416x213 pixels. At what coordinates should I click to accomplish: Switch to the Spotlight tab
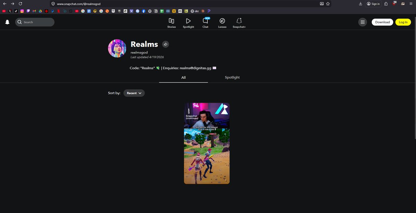[x=232, y=77]
